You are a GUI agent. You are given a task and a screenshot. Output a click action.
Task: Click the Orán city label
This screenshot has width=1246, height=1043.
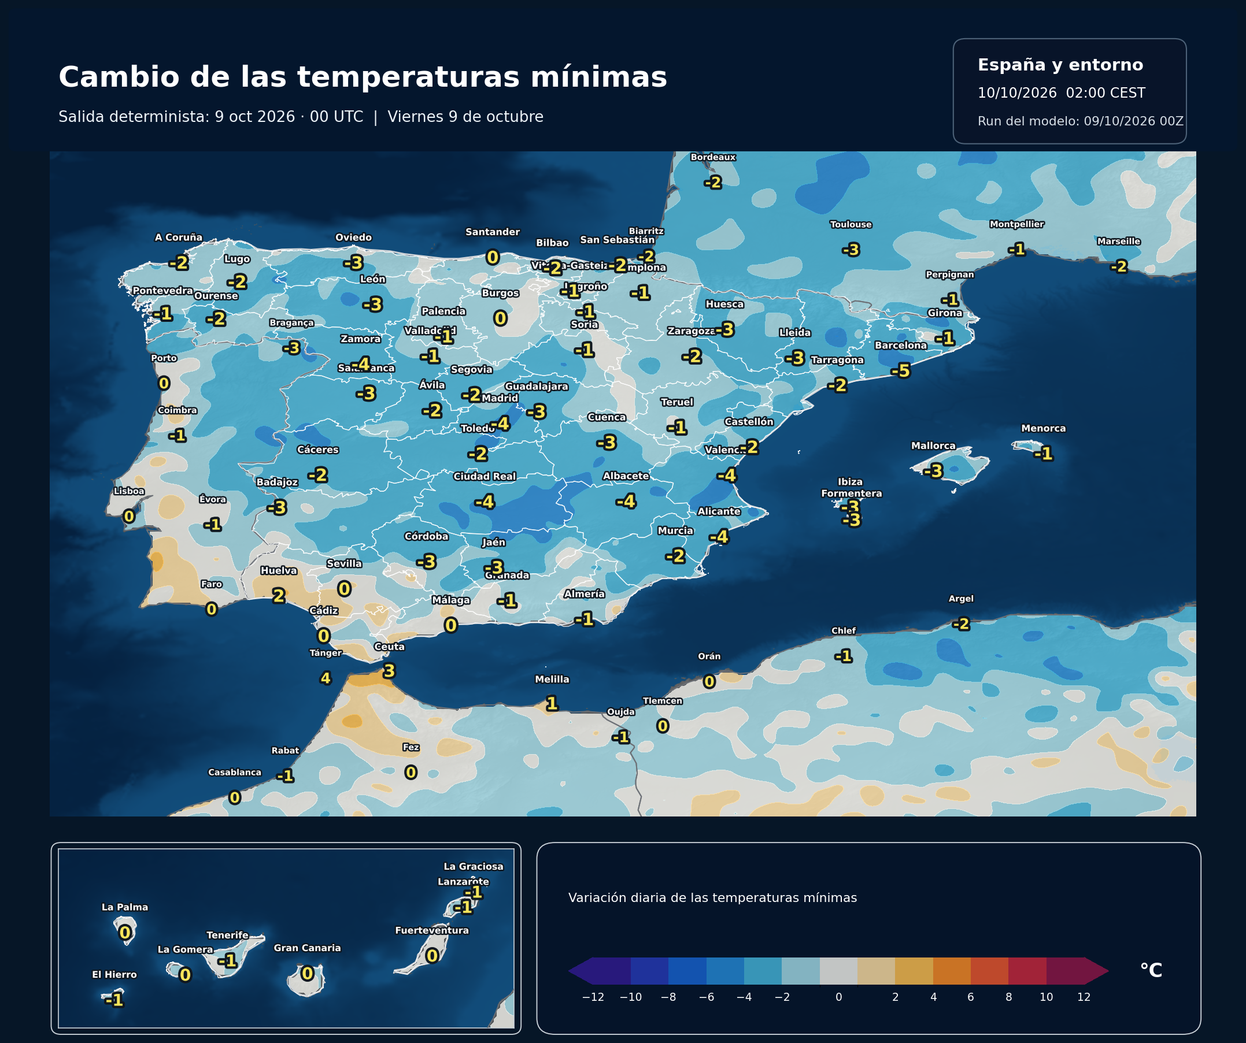pyautogui.click(x=709, y=656)
